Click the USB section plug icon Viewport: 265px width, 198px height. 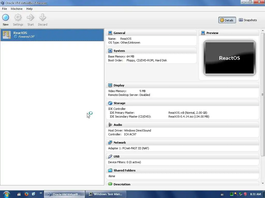(x=110, y=156)
